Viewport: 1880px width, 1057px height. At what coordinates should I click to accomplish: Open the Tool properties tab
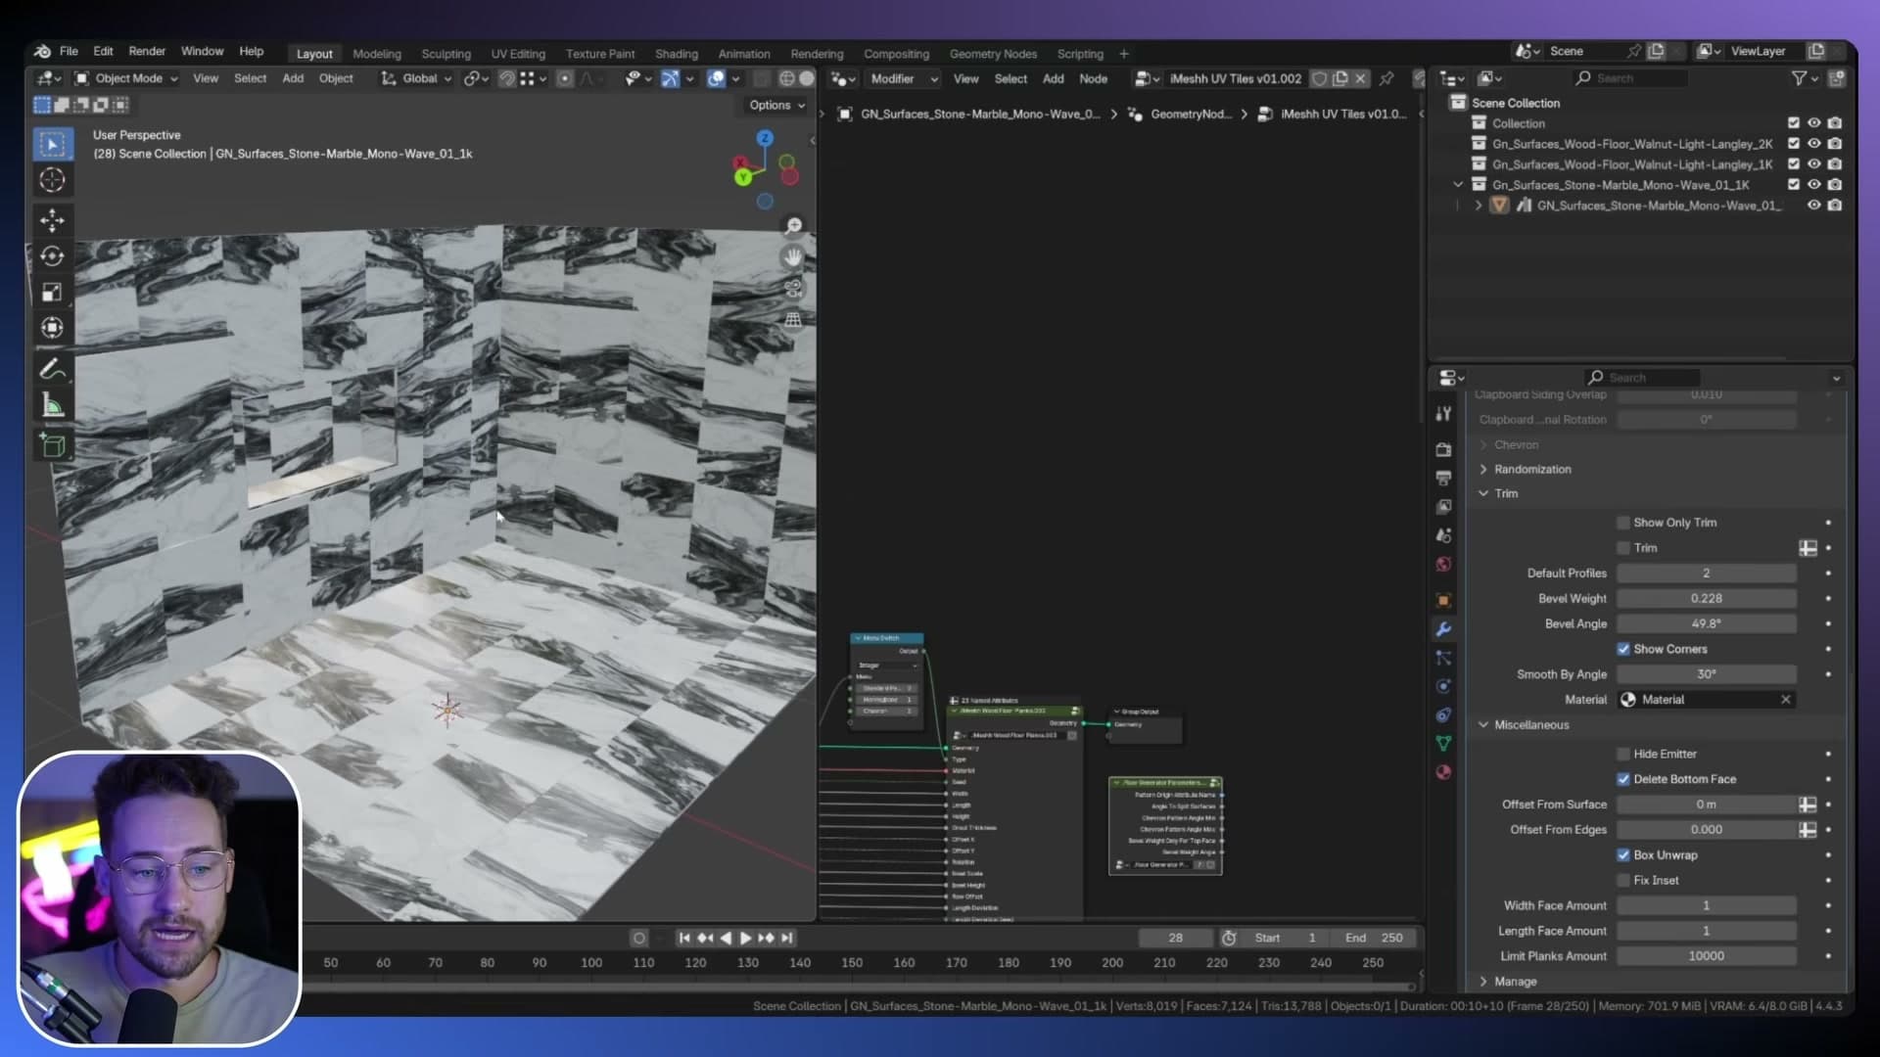tap(1443, 414)
